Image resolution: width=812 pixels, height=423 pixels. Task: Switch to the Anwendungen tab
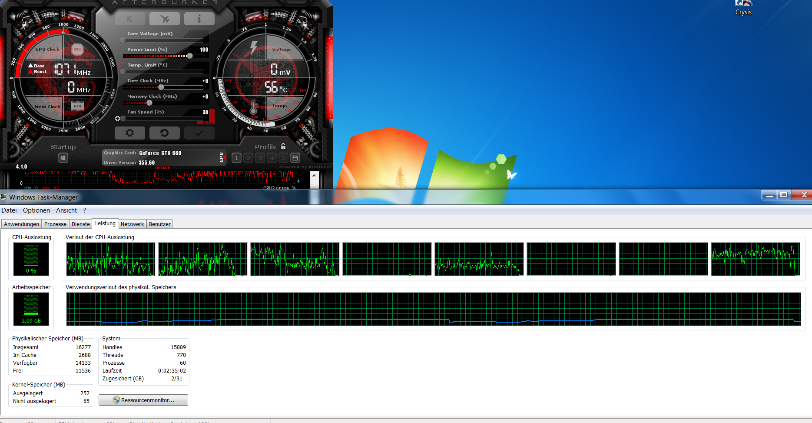22,224
